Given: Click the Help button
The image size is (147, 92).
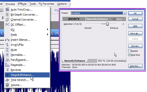Looking at the screenshot, I should pos(135,26).
